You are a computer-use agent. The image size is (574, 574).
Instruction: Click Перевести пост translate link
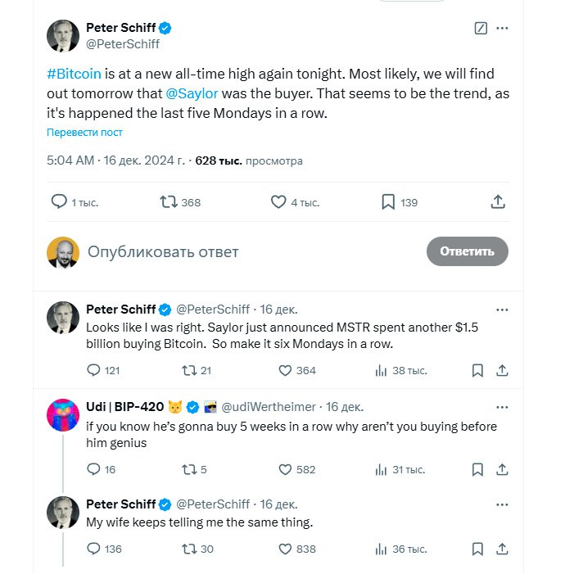[x=84, y=132]
